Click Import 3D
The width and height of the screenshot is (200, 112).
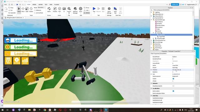click(x=69, y=10)
